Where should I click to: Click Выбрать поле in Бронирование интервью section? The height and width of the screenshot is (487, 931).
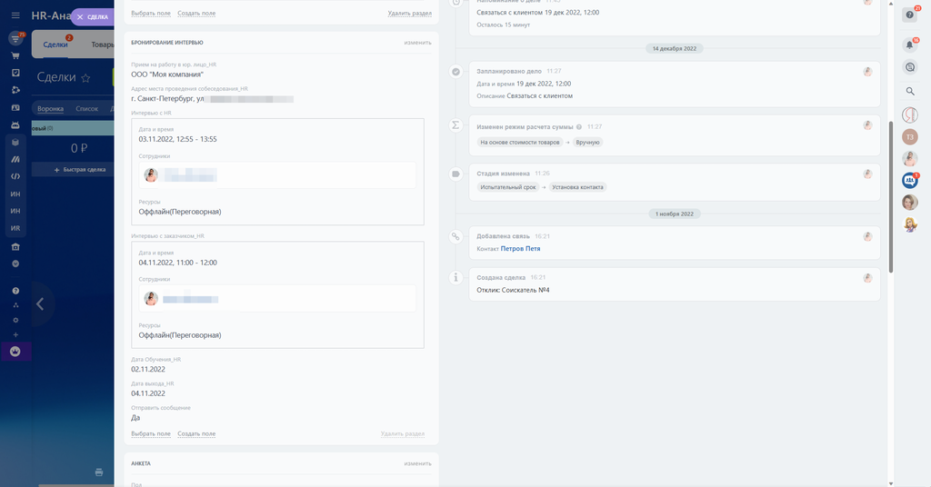coord(151,433)
